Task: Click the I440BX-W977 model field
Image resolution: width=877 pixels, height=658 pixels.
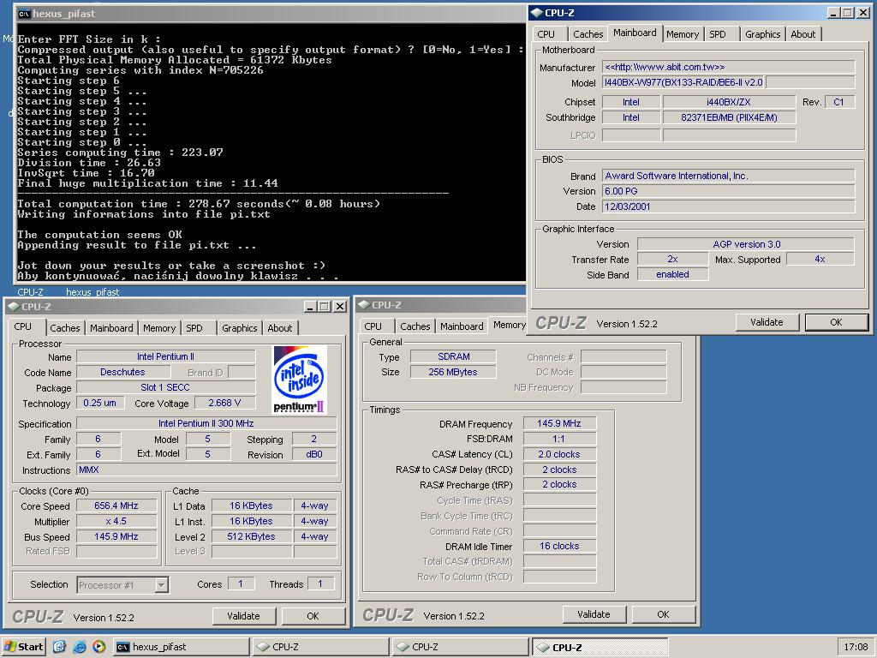Action: coord(683,83)
